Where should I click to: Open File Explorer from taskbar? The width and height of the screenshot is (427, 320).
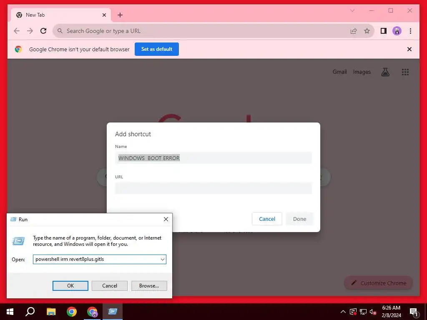click(51, 312)
